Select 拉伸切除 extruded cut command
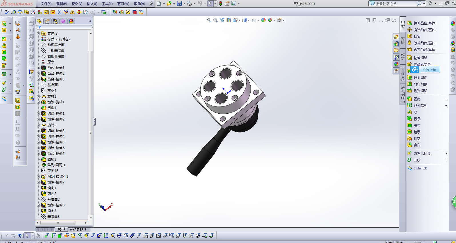 click(x=417, y=58)
